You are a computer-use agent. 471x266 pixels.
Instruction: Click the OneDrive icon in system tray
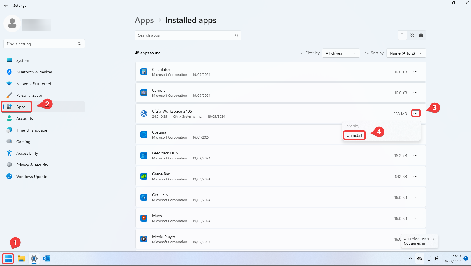point(419,258)
